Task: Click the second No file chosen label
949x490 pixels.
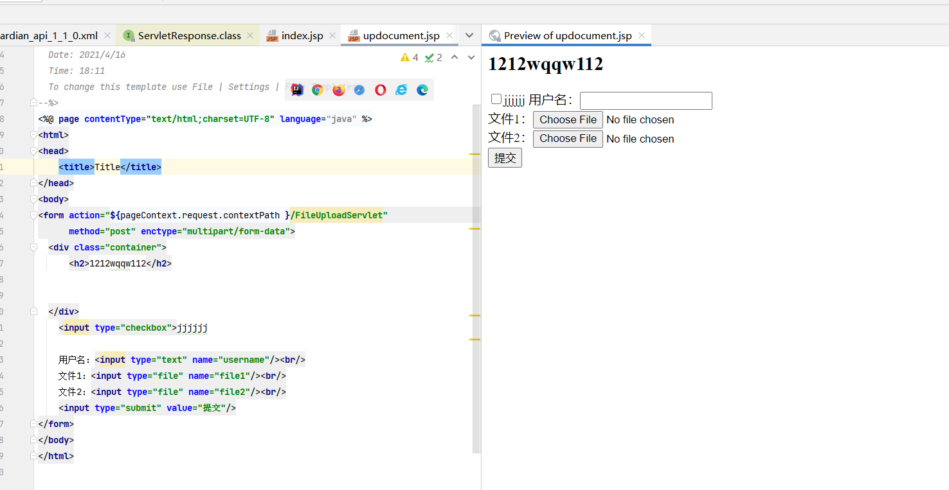Action: 640,139
